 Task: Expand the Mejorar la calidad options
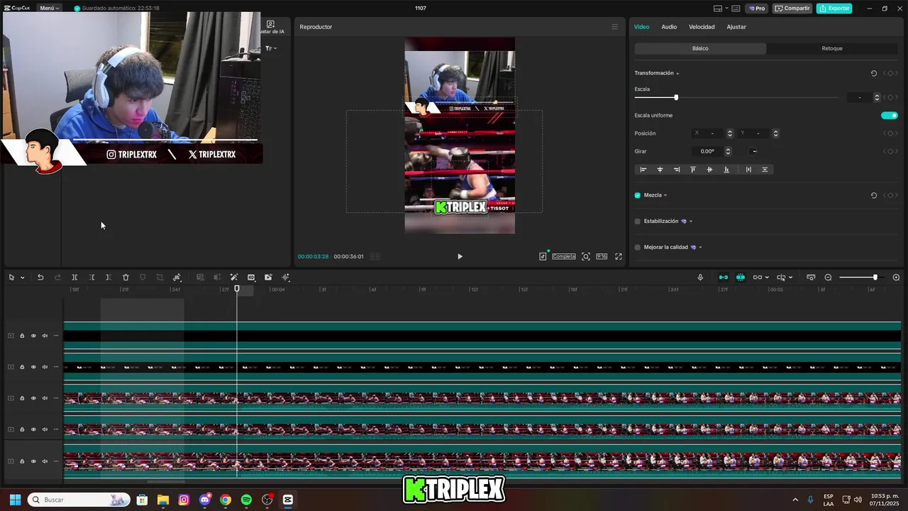point(700,247)
